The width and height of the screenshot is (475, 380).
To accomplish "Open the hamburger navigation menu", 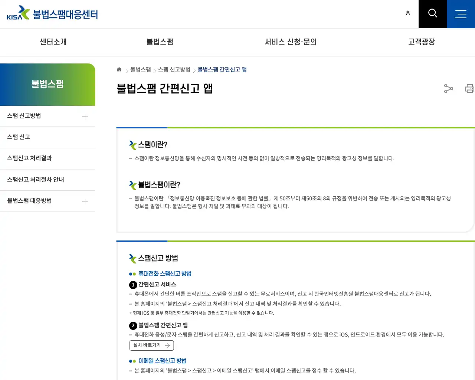I will tap(461, 14).
